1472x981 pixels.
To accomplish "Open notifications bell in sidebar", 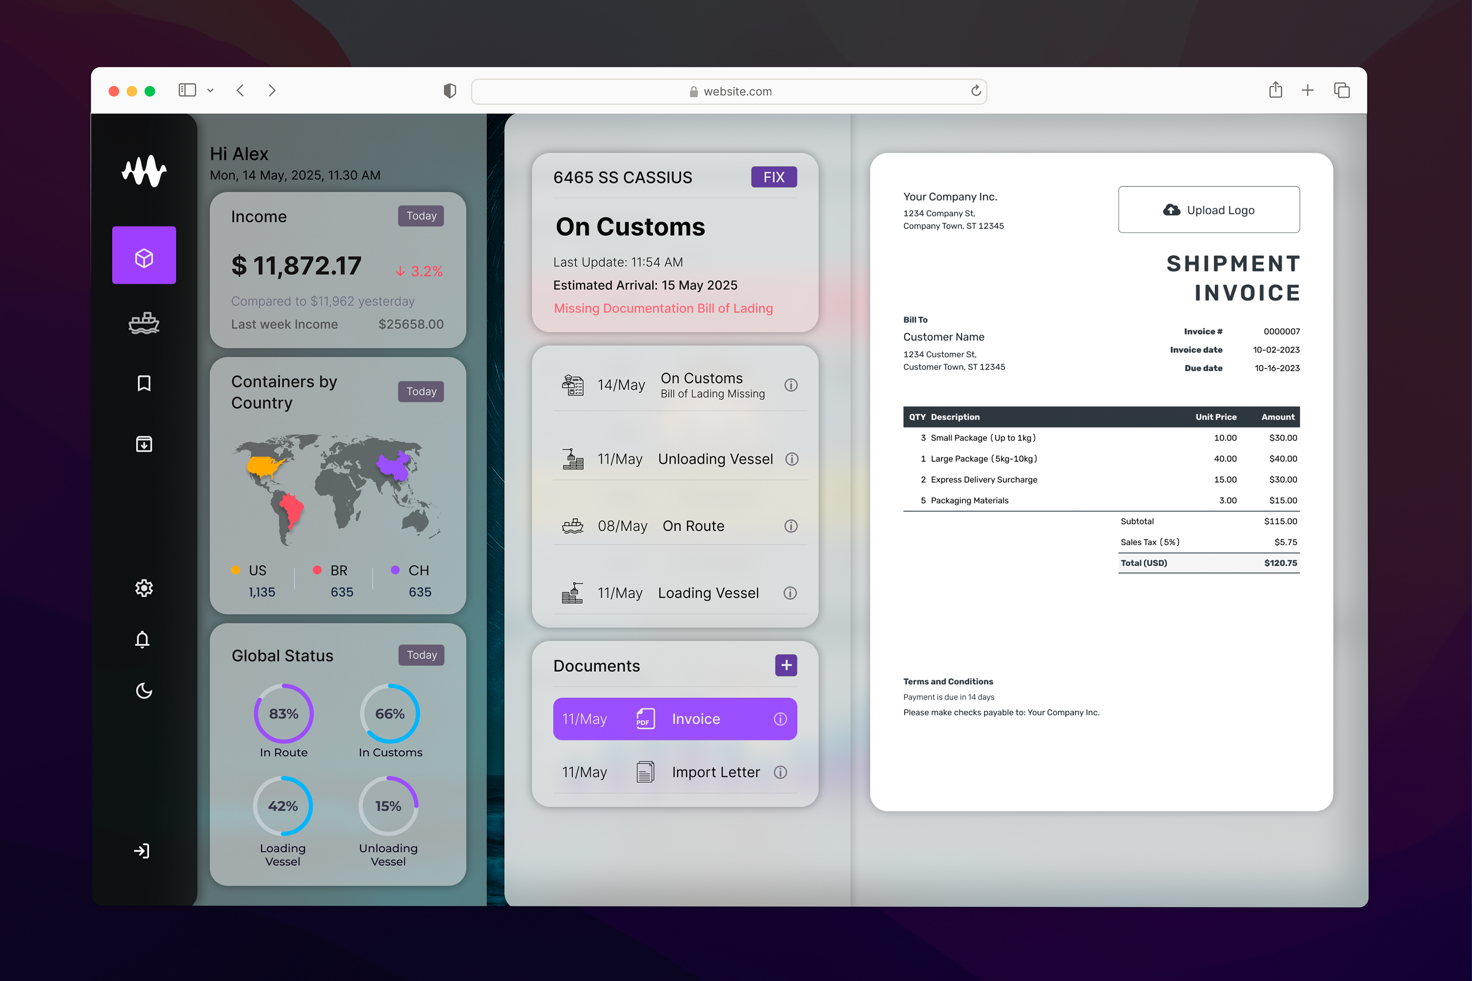I will [x=143, y=640].
